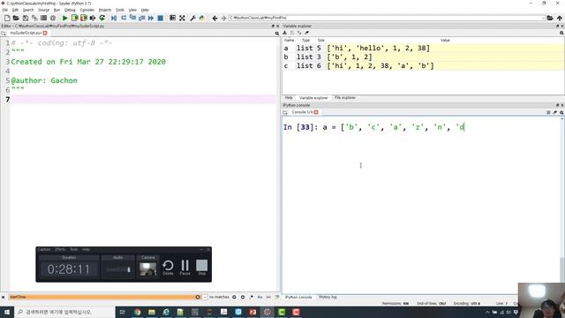Open the Windows Start menu
Screen dimensions: 565x318
[7, 312]
